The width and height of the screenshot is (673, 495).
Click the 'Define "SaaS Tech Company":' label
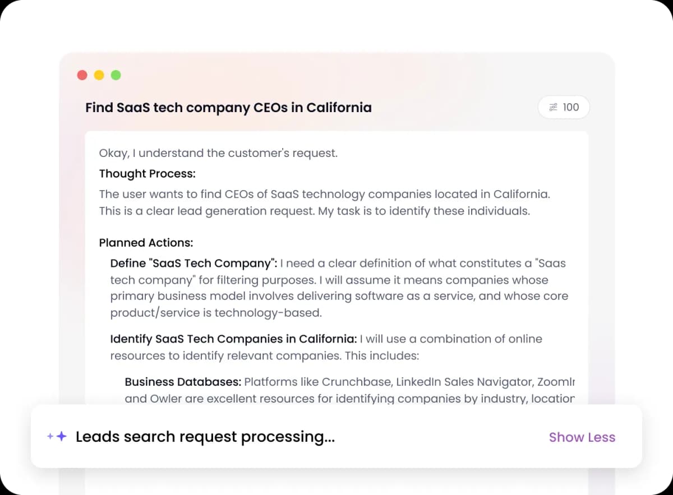tap(193, 263)
